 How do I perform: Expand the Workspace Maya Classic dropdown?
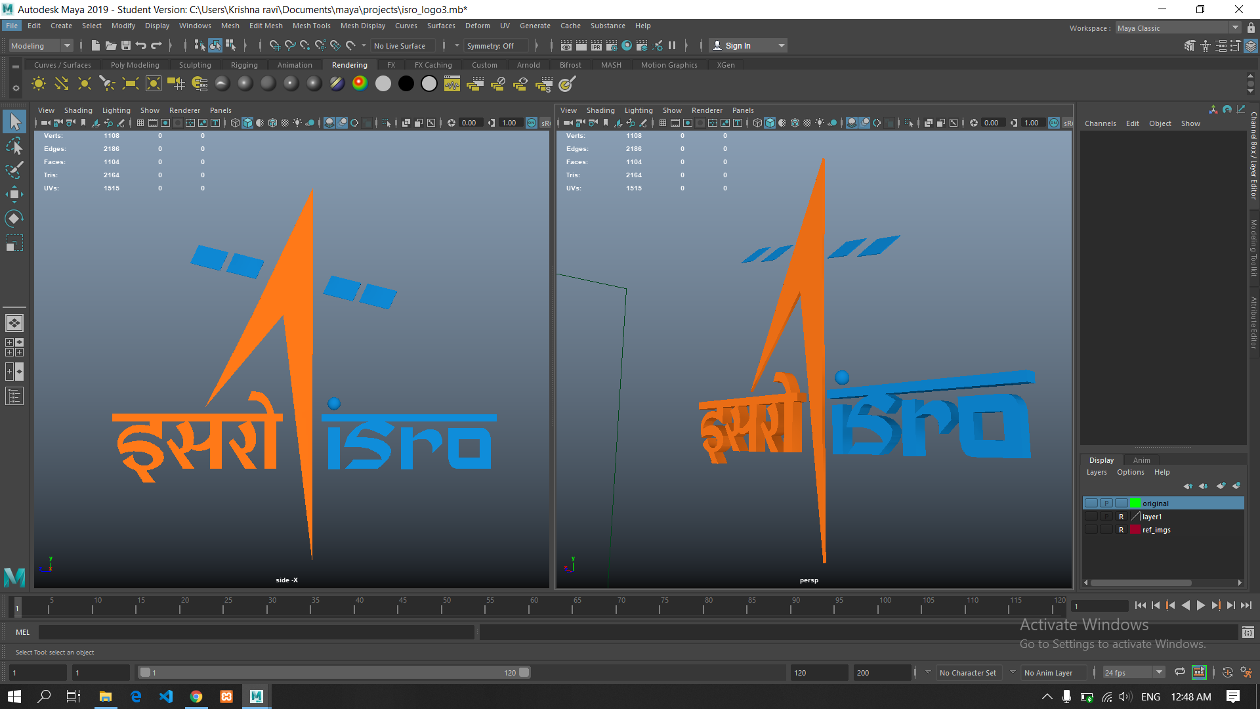pyautogui.click(x=1178, y=28)
